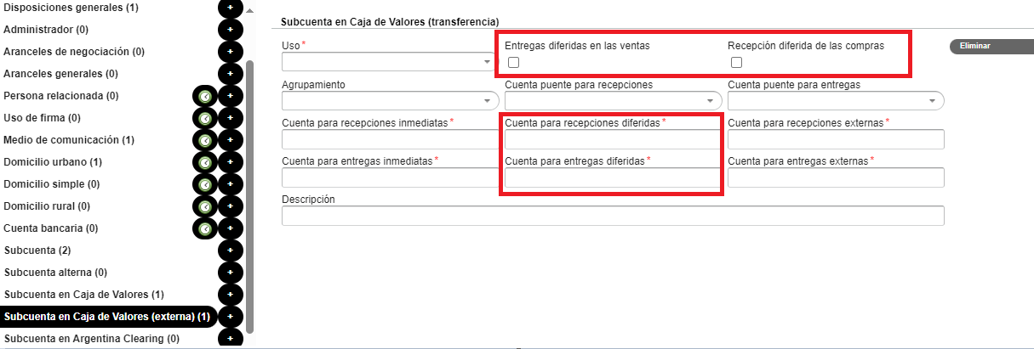Image resolution: width=1034 pixels, height=349 pixels.
Task: Open Cuenta puente para recepciones dropdown
Action: coord(612,100)
